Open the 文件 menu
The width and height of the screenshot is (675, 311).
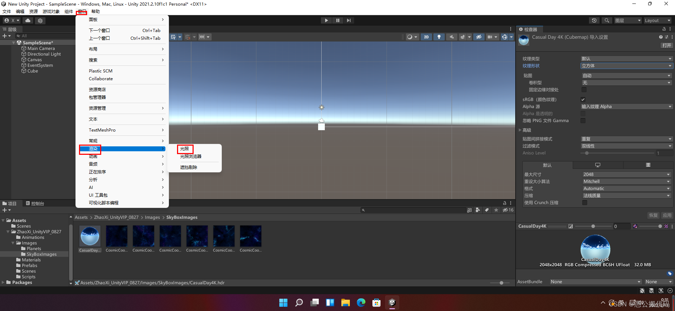coord(7,12)
